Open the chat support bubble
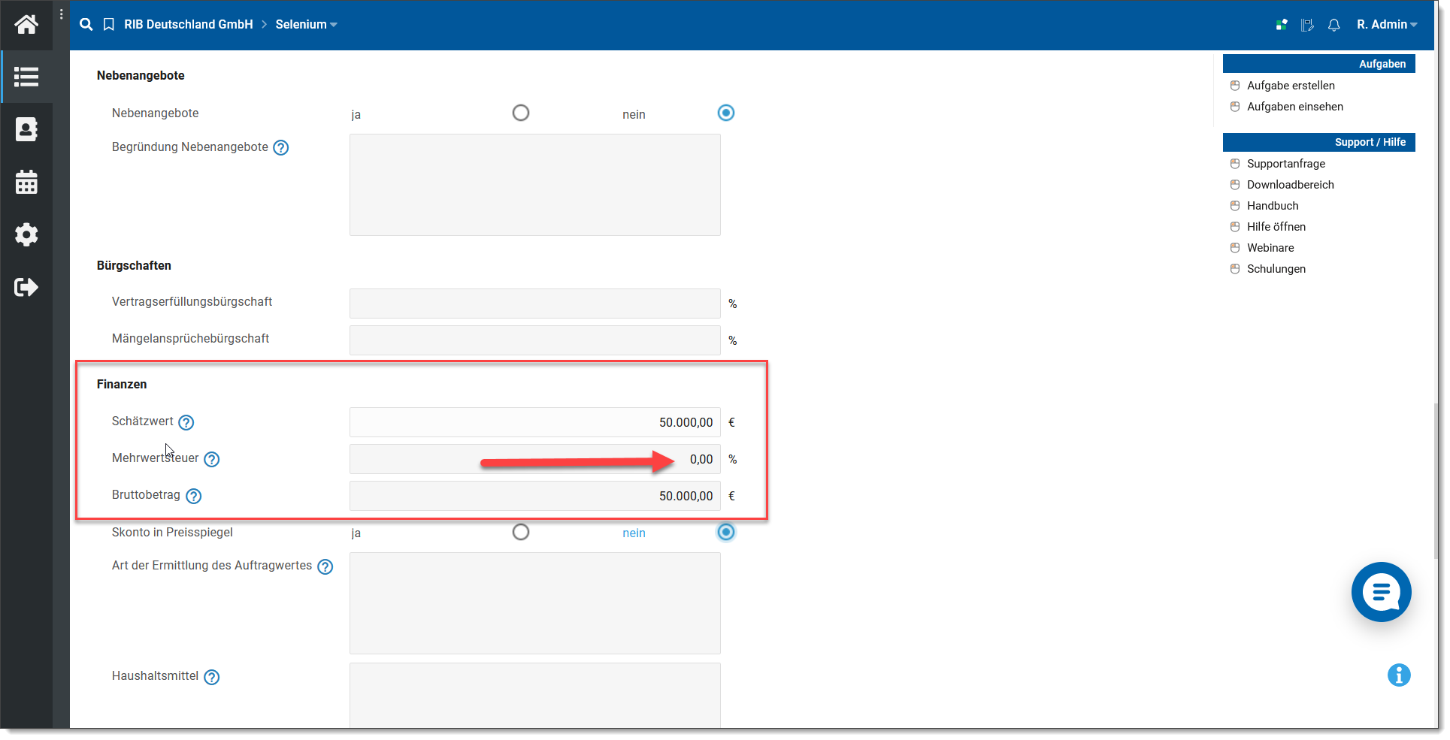This screenshot has height=740, width=1450. pyautogui.click(x=1381, y=592)
